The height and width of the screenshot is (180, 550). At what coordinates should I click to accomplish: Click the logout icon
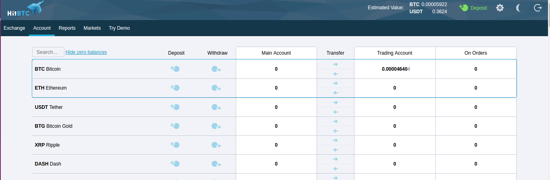click(x=538, y=8)
